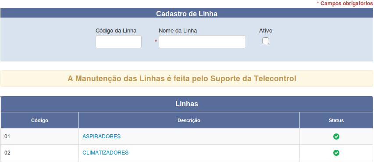Open the CLIMATIZADORES line link
374x162 pixels.
(105, 152)
